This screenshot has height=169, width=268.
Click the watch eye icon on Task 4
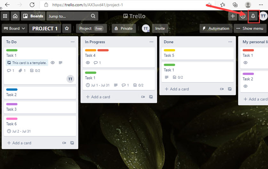(x=88, y=63)
